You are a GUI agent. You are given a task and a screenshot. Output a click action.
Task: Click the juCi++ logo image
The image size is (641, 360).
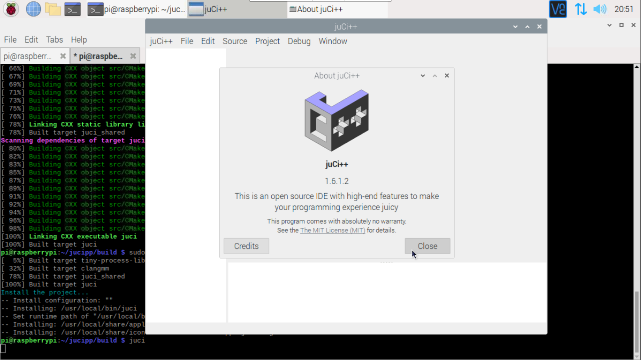click(336, 120)
